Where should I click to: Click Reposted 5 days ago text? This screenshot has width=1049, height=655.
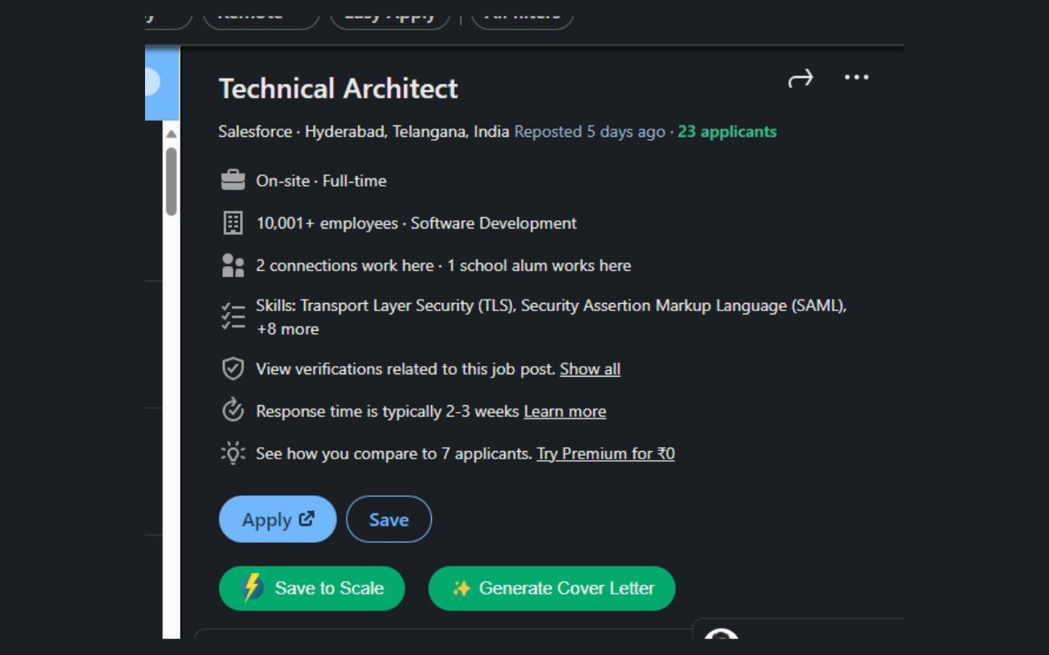tap(590, 132)
